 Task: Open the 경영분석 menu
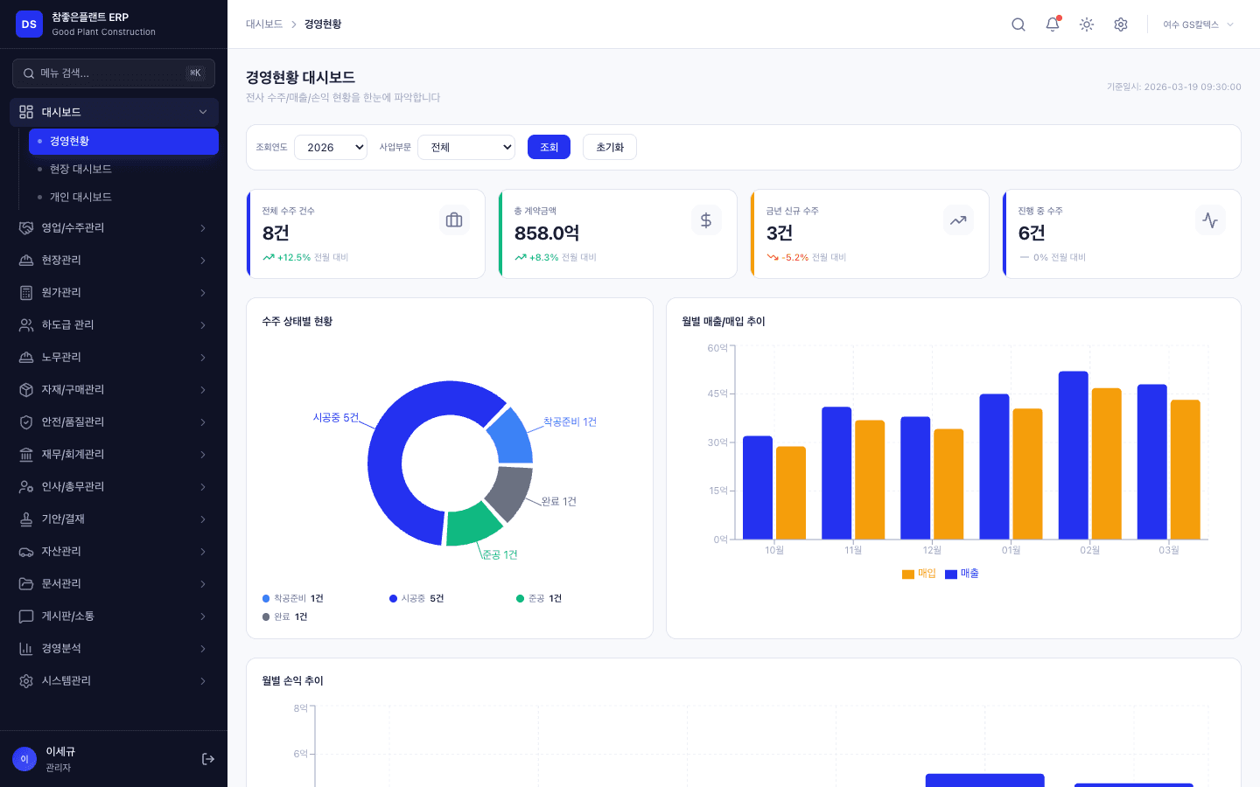[114, 649]
